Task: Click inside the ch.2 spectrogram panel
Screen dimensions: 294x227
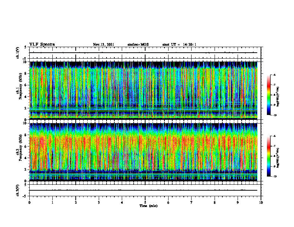Action: [143, 152]
